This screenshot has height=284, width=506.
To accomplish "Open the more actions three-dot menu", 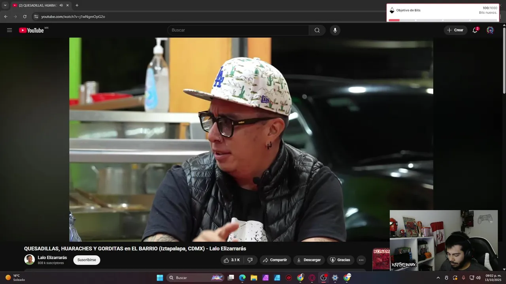I will (x=361, y=260).
